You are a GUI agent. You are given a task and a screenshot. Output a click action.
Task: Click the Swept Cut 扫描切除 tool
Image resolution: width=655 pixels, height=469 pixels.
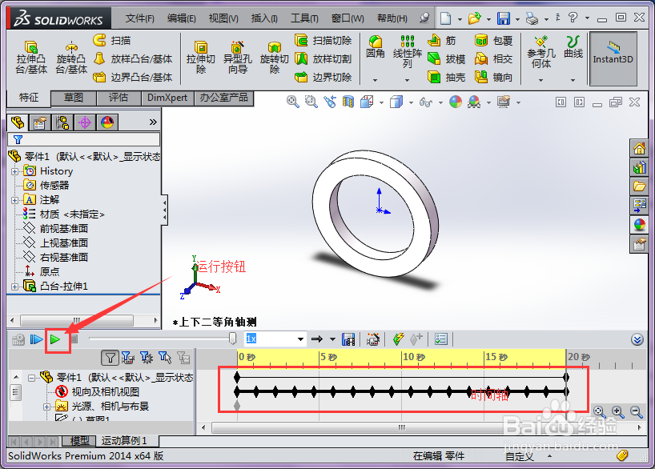(323, 41)
